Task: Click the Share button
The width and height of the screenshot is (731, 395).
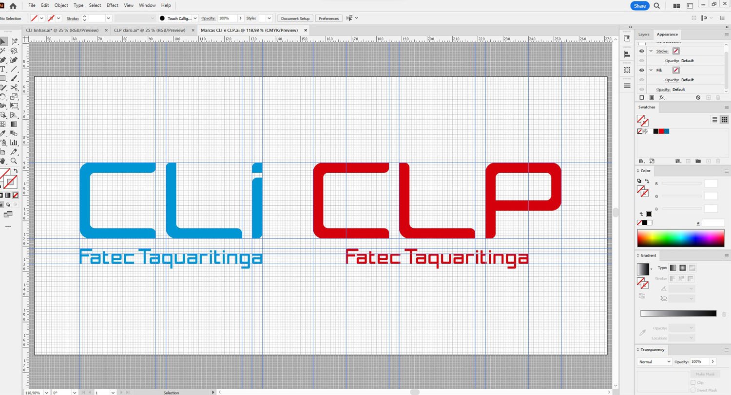Action: [639, 6]
